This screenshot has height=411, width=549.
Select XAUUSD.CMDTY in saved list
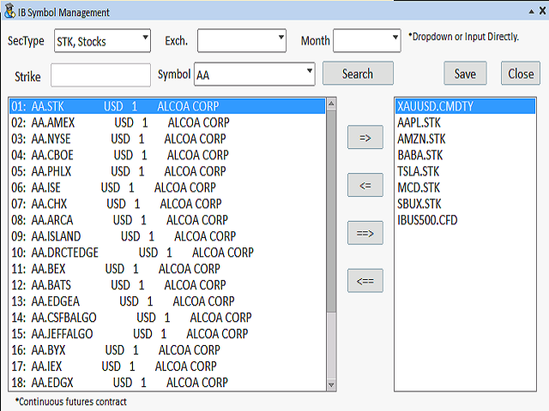465,106
